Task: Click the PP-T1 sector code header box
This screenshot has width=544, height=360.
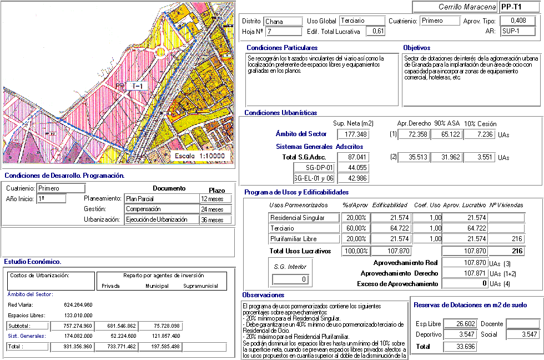Action: tap(518, 7)
